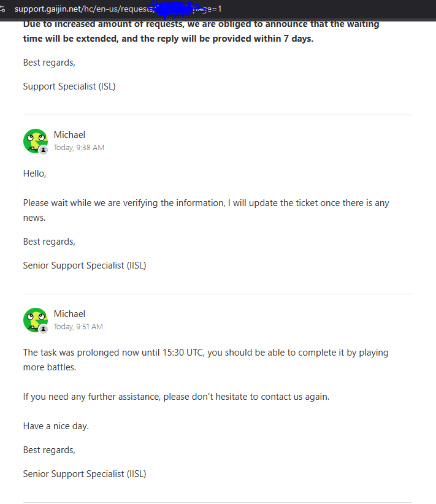Open Michael's name on the 9:38 AM comment
Image resolution: width=436 pixels, height=504 pixels.
click(69, 135)
